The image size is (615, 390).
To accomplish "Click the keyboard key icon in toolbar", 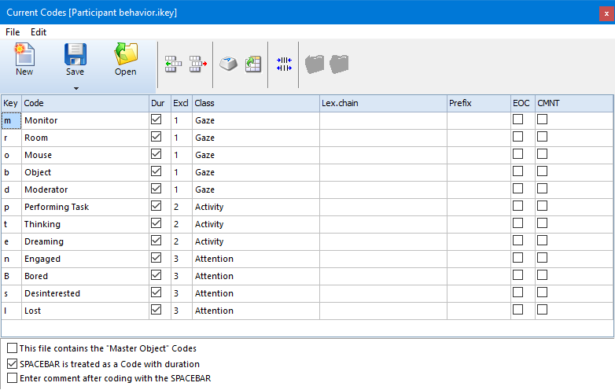I will click(x=228, y=65).
